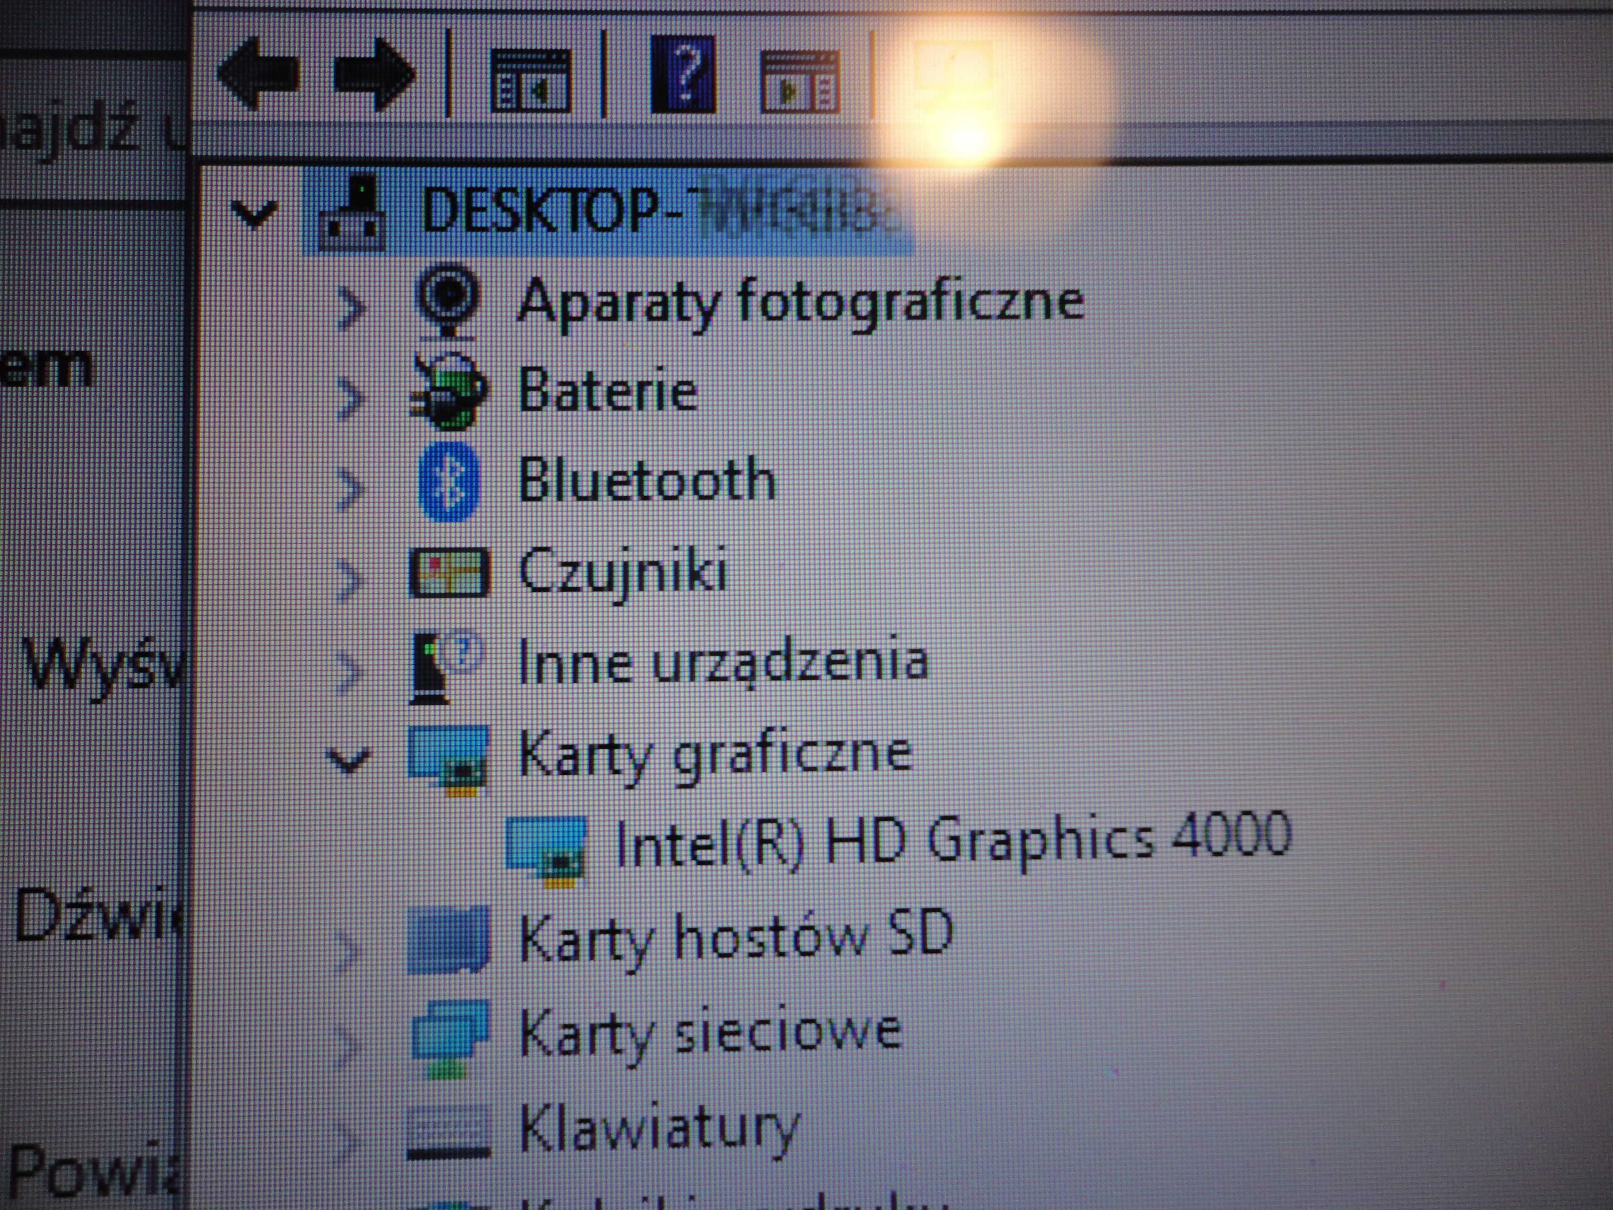Collapse the Karty graficzne category
The image size is (1613, 1210).
[x=349, y=760]
